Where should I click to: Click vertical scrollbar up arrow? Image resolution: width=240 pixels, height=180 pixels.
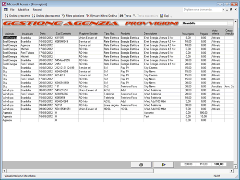coord(235,21)
